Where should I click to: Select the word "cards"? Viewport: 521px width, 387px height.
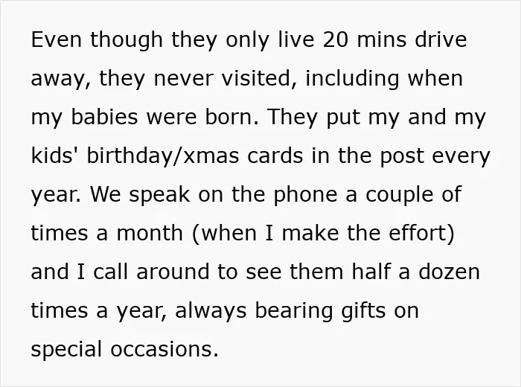pyautogui.click(x=275, y=156)
